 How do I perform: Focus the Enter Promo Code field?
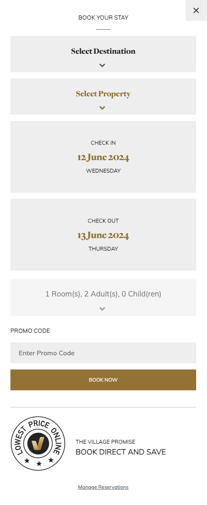pos(103,353)
